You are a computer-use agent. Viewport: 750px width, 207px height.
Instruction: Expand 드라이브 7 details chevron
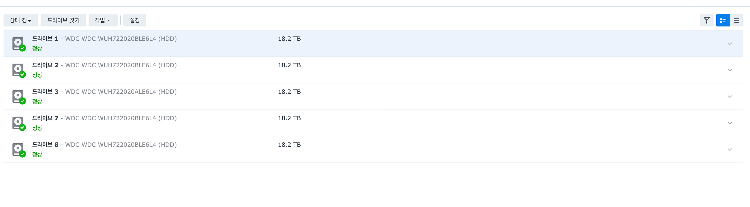pos(730,123)
